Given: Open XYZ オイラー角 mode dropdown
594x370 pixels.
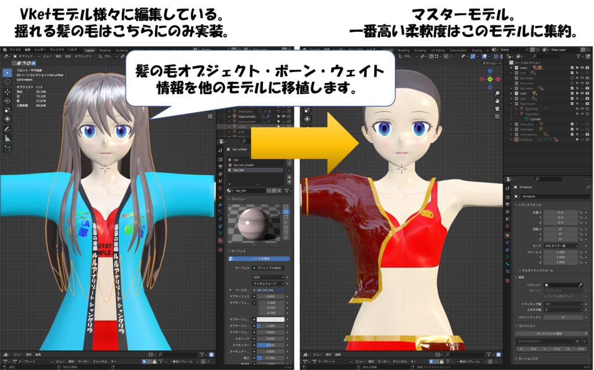Looking at the screenshot, I should tap(562, 246).
